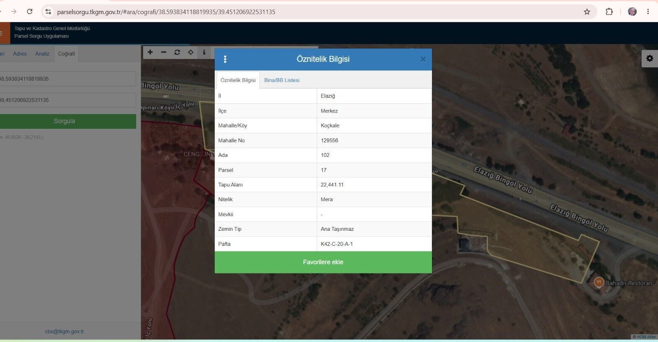Select the Öznitelik Bilgisi tab
Screen dimensions: 658x342
[238, 80]
